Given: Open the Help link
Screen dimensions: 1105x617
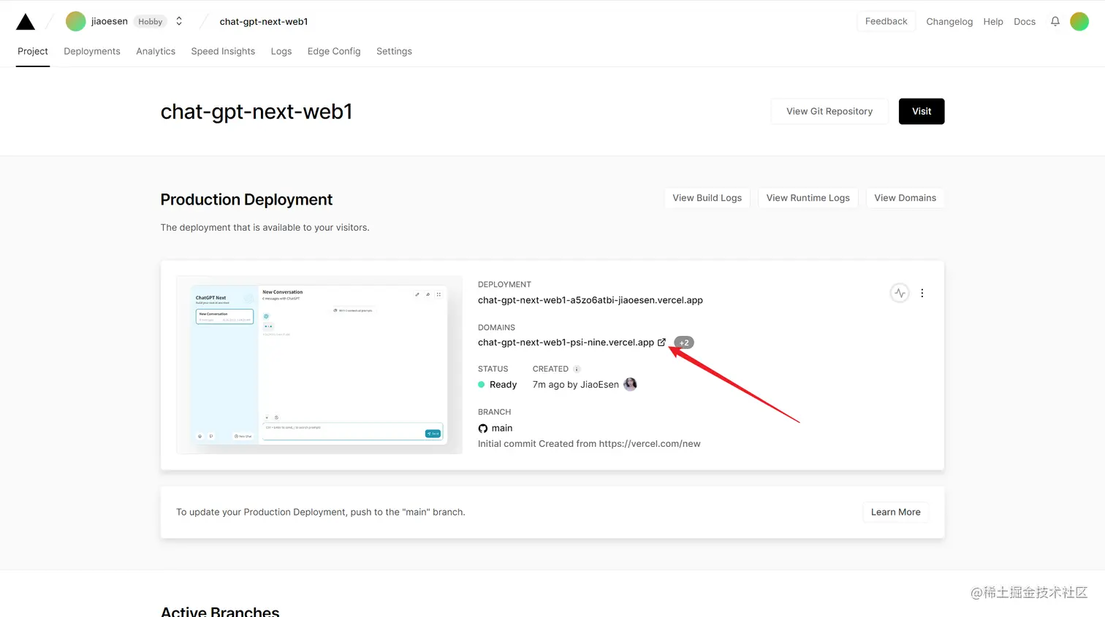Looking at the screenshot, I should pos(993,22).
